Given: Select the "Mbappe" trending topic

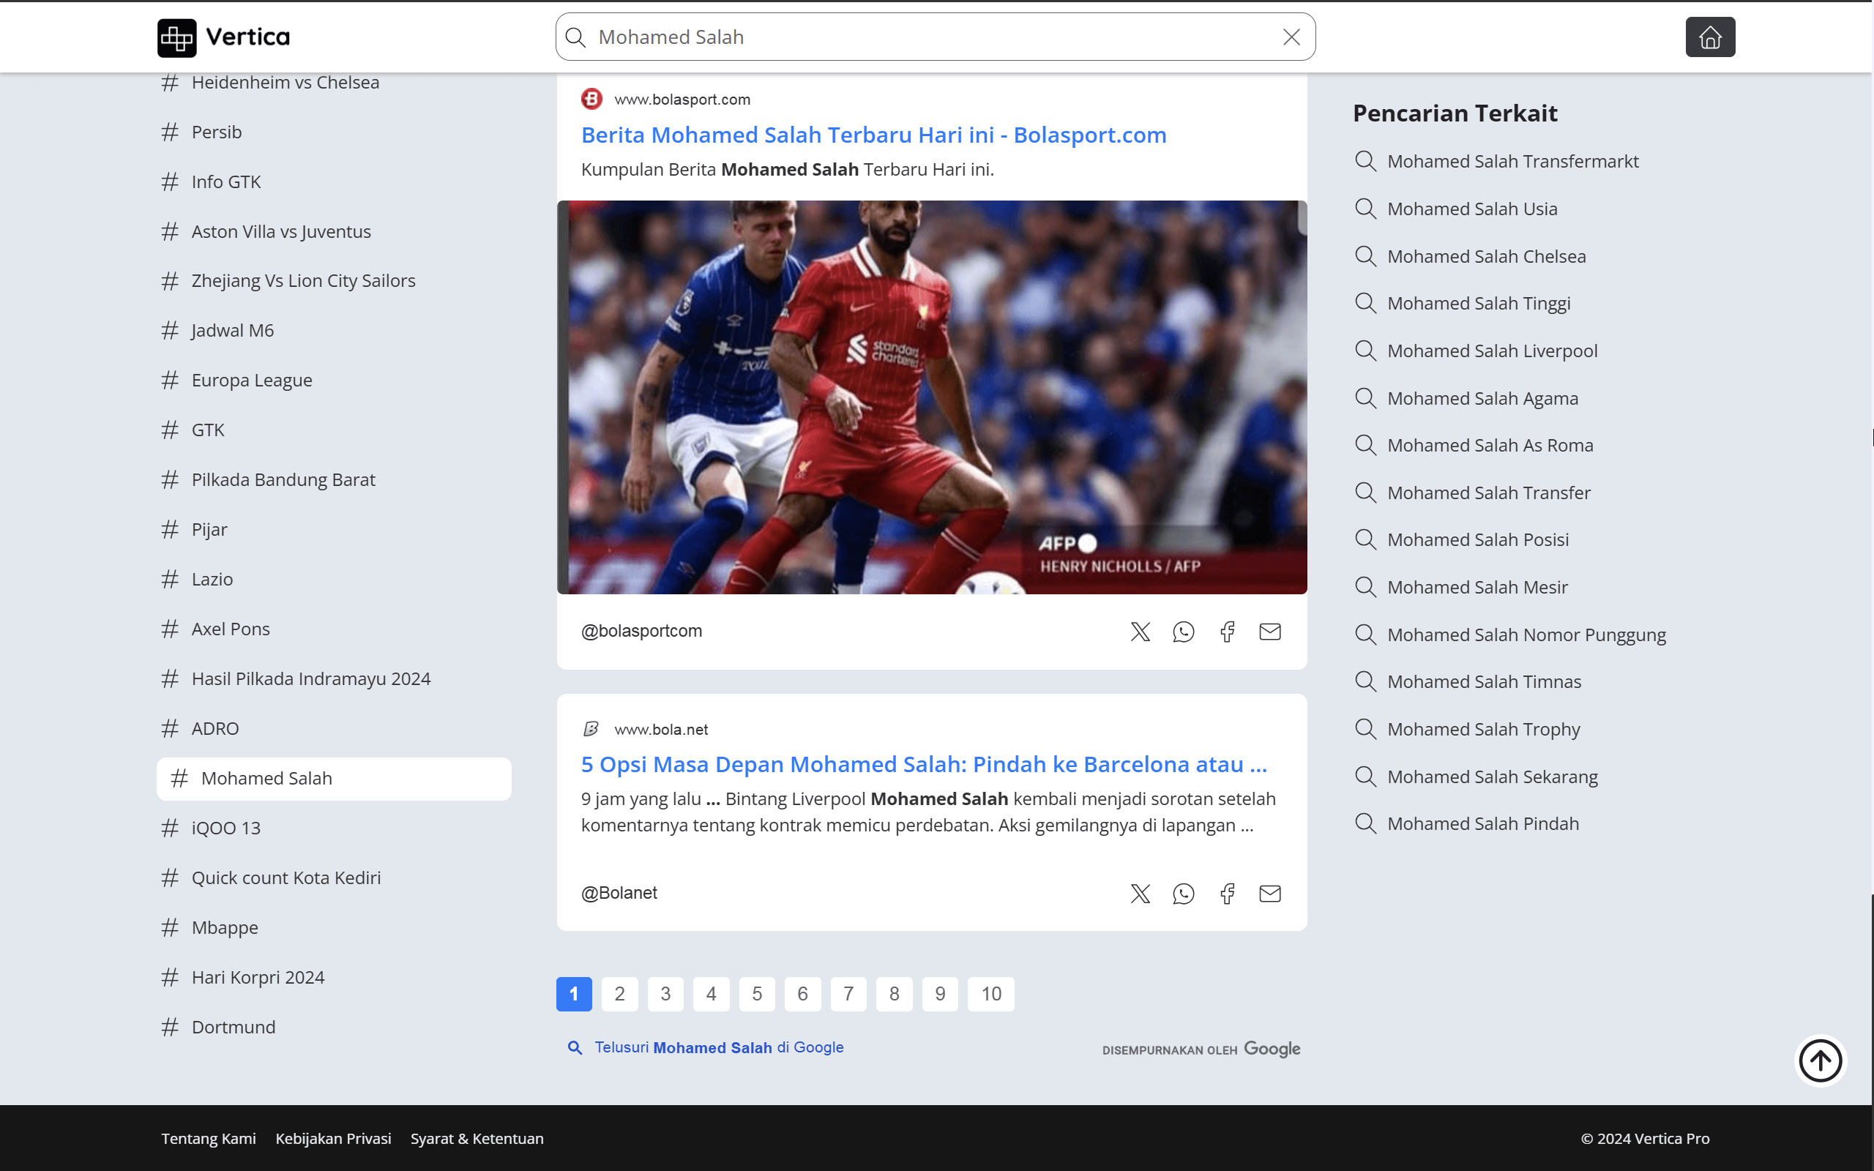Looking at the screenshot, I should (x=225, y=927).
